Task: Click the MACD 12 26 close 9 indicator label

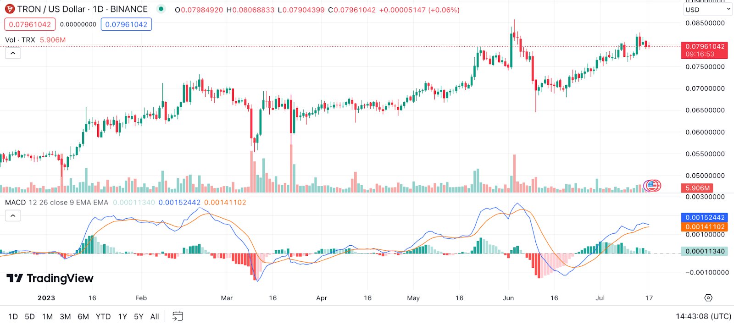Action: pos(56,202)
